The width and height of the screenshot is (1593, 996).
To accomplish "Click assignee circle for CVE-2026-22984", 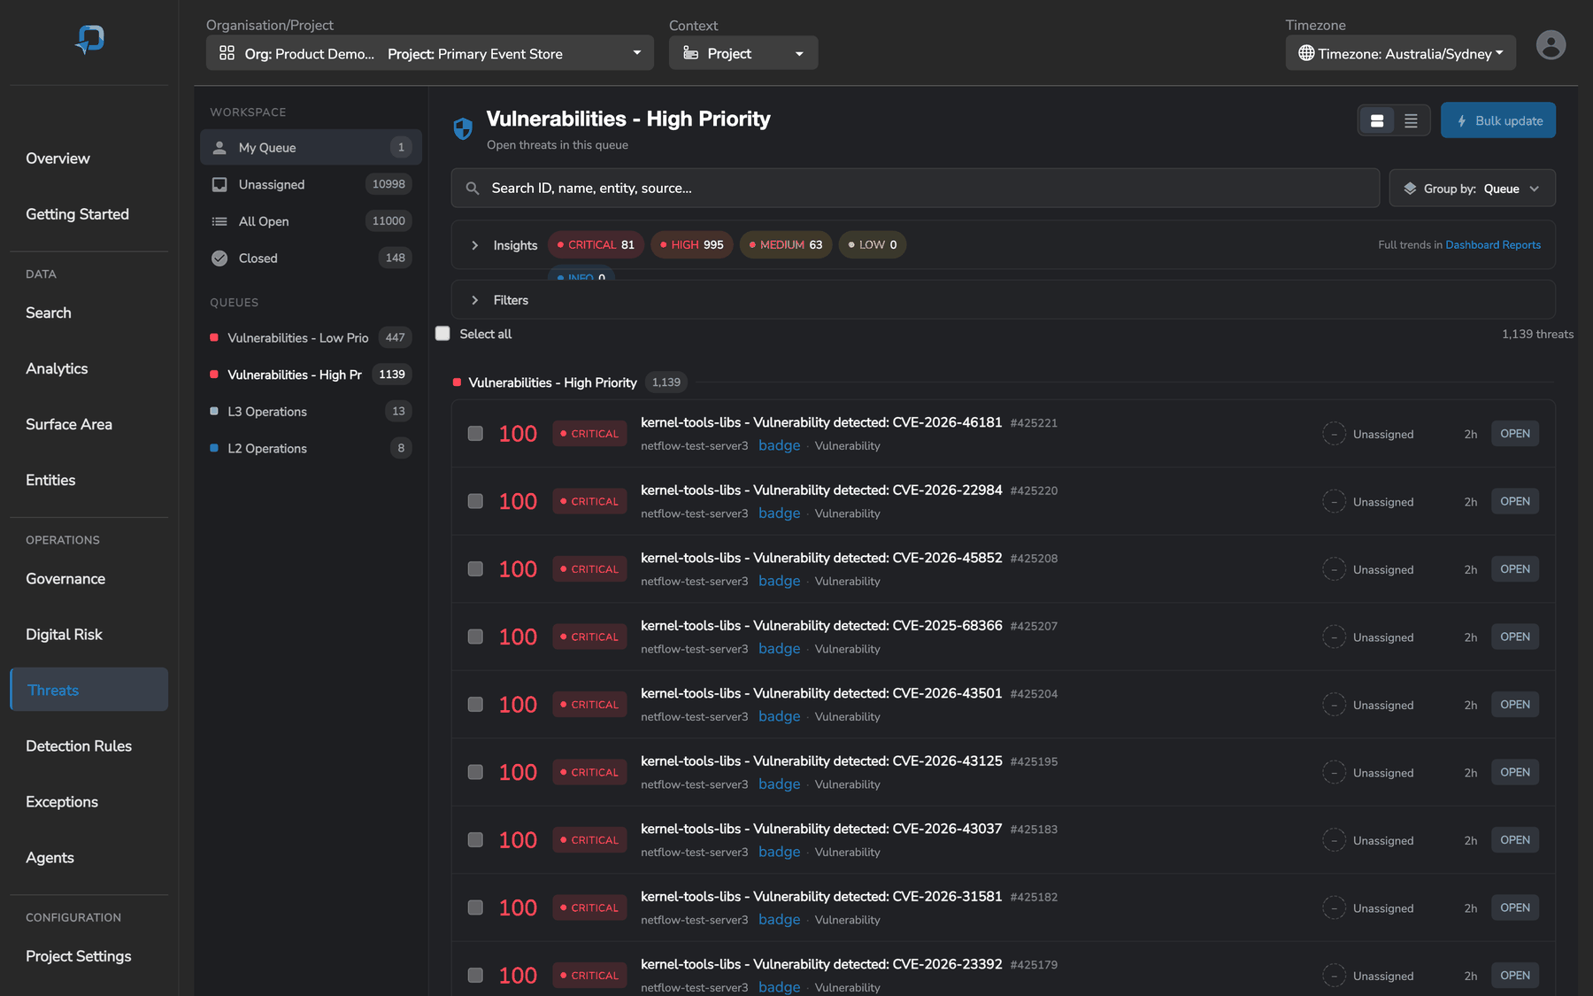I will pyautogui.click(x=1334, y=501).
